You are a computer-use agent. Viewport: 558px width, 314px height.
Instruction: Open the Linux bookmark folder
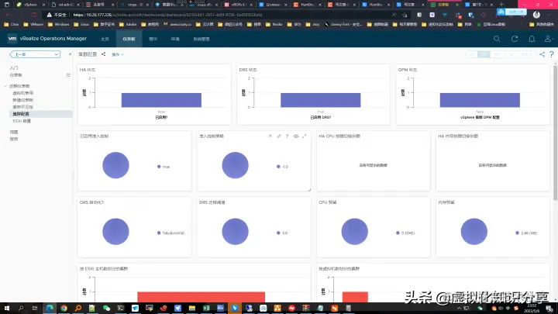click(81, 24)
